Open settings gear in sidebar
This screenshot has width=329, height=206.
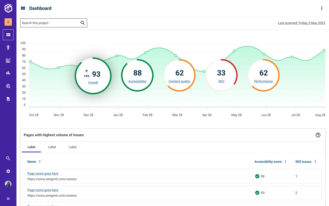[8, 171]
